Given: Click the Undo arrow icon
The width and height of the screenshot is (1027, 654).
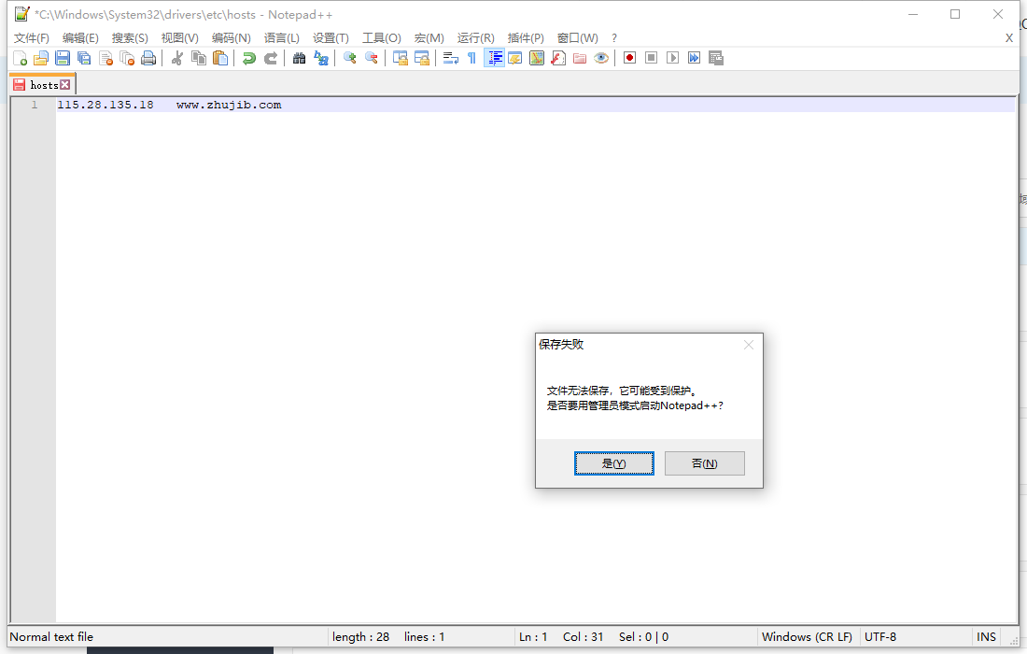Looking at the screenshot, I should (249, 58).
